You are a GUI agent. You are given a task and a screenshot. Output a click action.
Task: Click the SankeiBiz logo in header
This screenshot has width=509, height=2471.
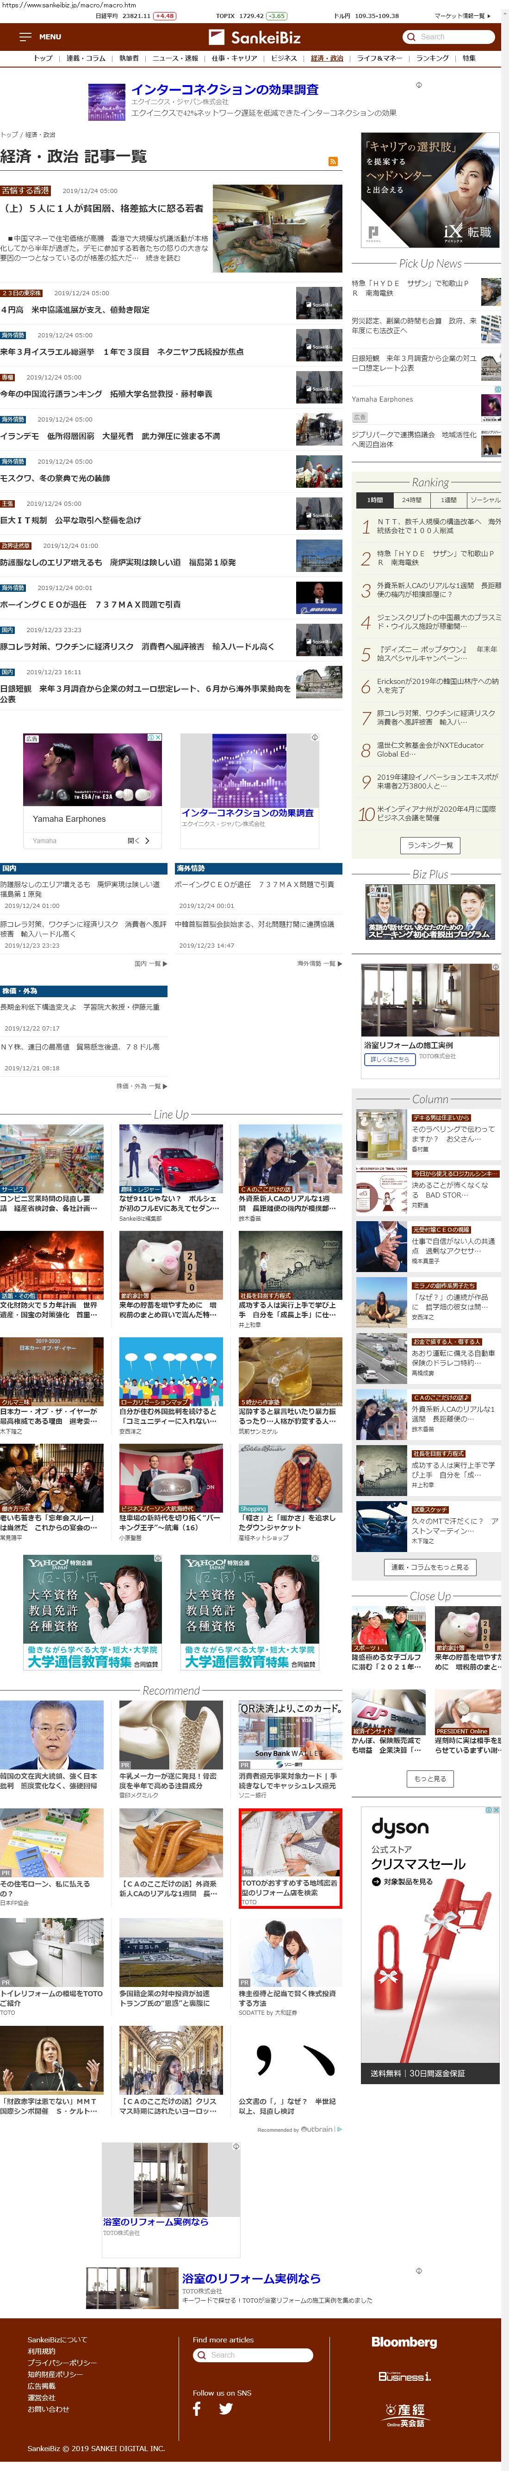254,37
